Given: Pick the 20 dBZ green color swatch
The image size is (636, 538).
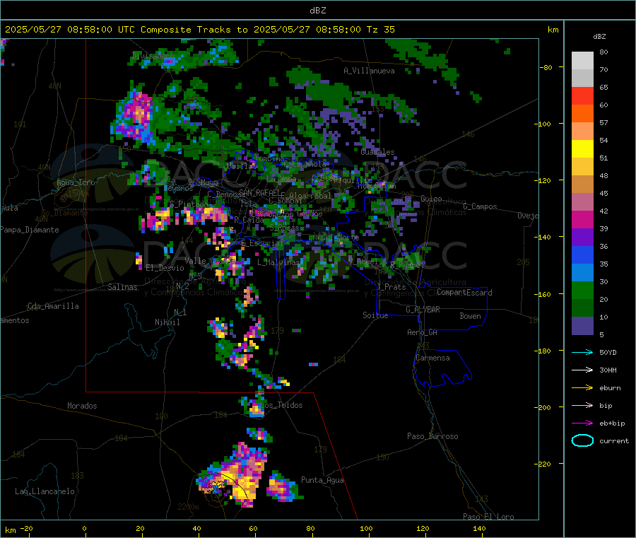Looking at the screenshot, I should tap(582, 308).
